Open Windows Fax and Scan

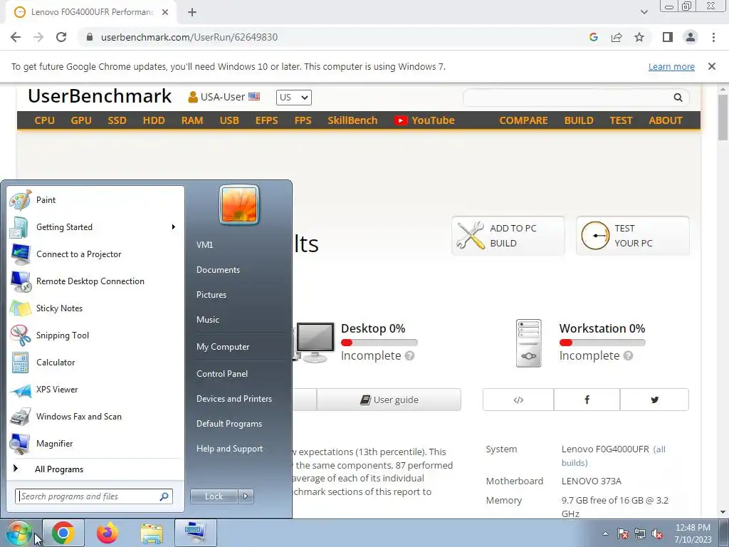pyautogui.click(x=95, y=416)
